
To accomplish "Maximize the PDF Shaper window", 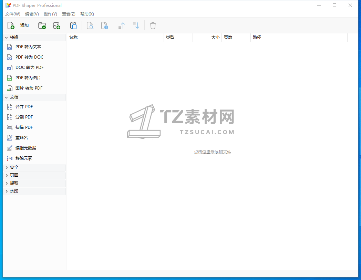I will tap(334, 5).
